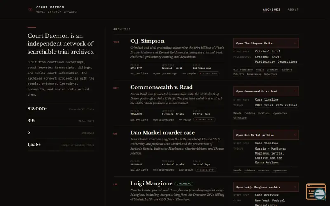Viewport: 330px width, 206px height.
Task: Open Locations tag in Commonwealth v. Read row
Action: pos(264,113)
